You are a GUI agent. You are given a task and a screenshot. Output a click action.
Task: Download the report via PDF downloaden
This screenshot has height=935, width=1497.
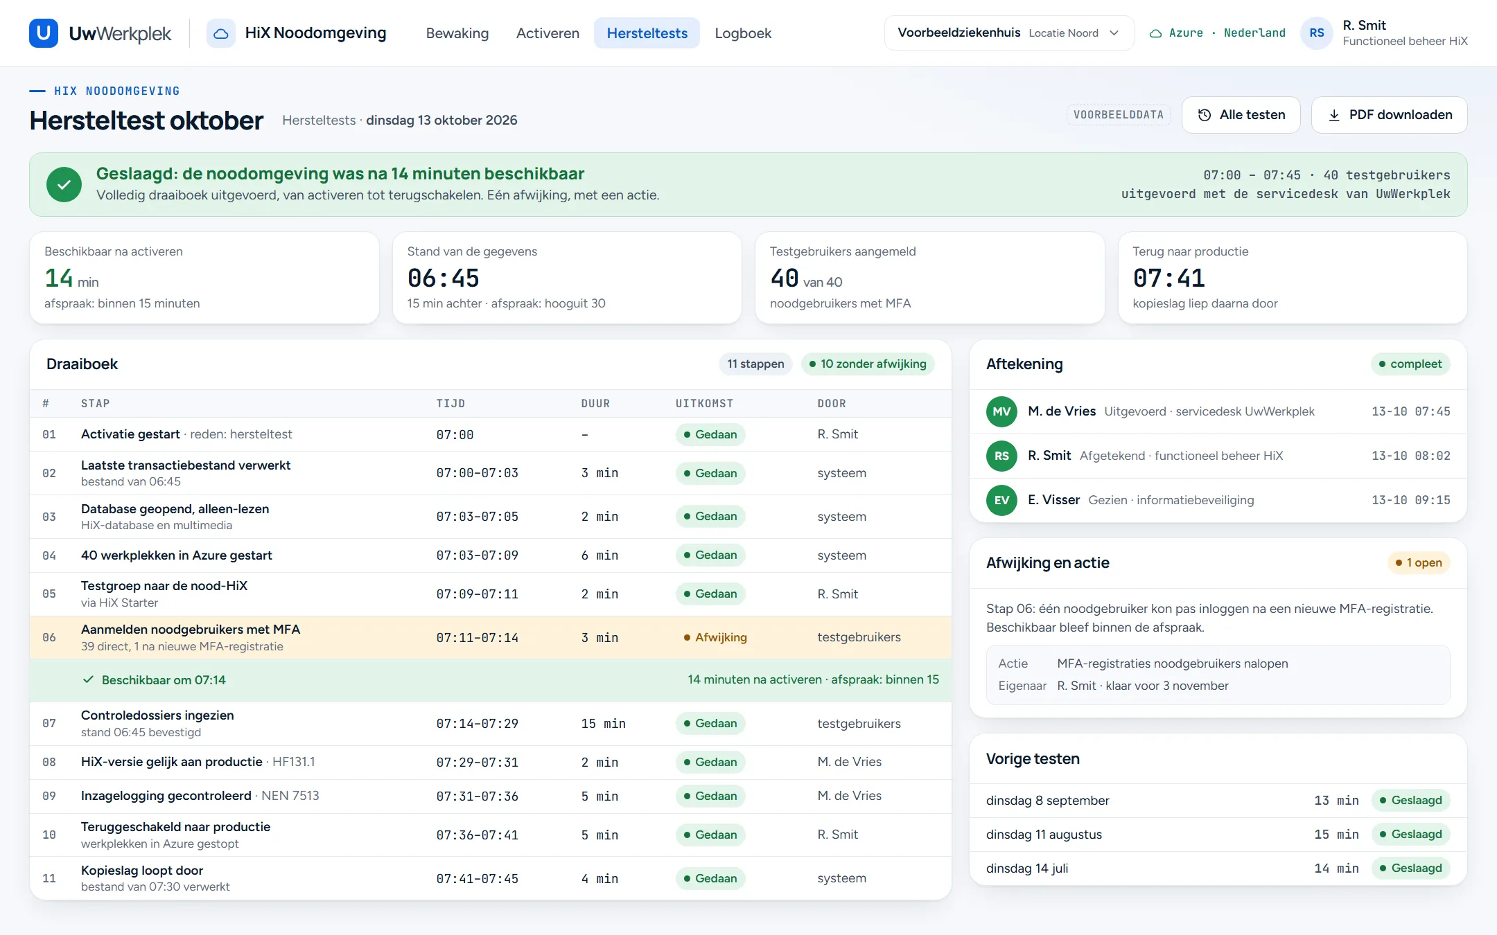point(1389,115)
